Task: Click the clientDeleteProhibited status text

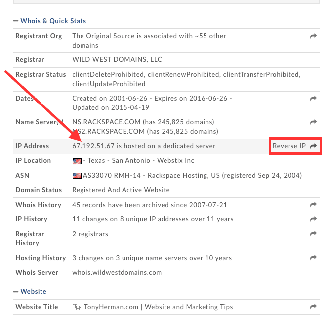Action: (108, 74)
